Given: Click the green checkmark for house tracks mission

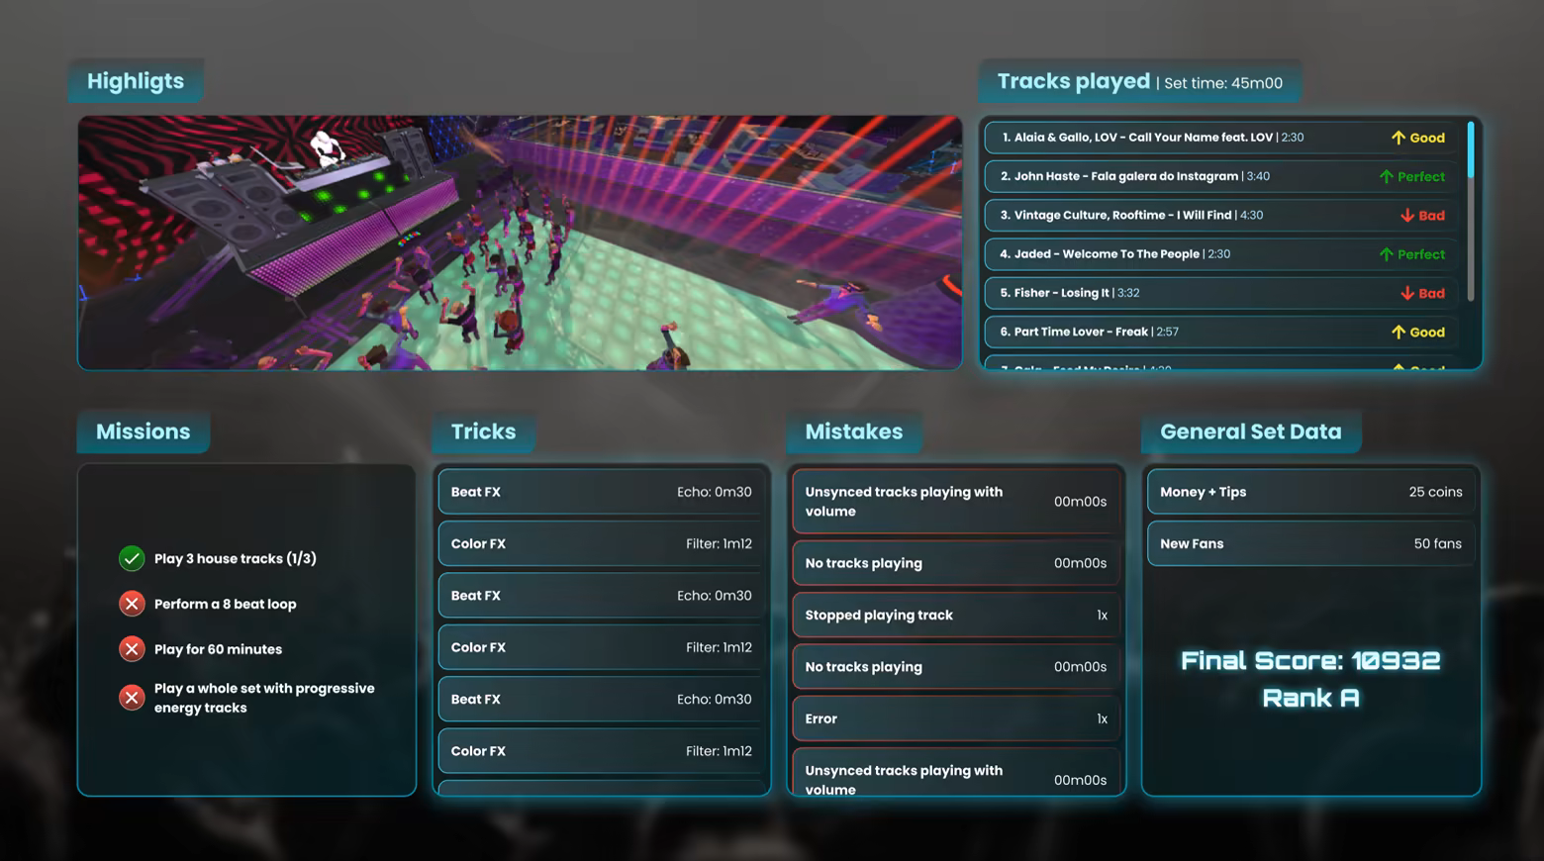Looking at the screenshot, I should [132, 558].
